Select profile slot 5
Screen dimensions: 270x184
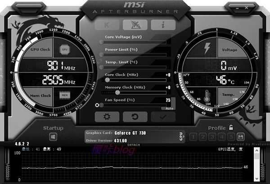pos(231,137)
